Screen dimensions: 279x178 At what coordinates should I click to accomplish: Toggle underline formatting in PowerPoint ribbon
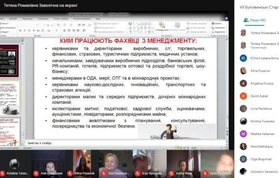pyautogui.click(x=29, y=30)
